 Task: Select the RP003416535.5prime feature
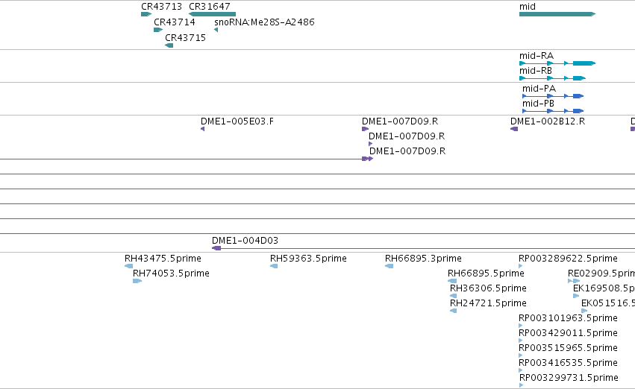pos(520,370)
